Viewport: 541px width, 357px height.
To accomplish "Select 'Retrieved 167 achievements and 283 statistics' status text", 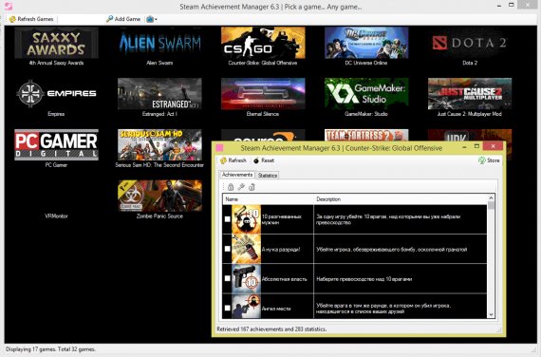I will tap(271, 329).
